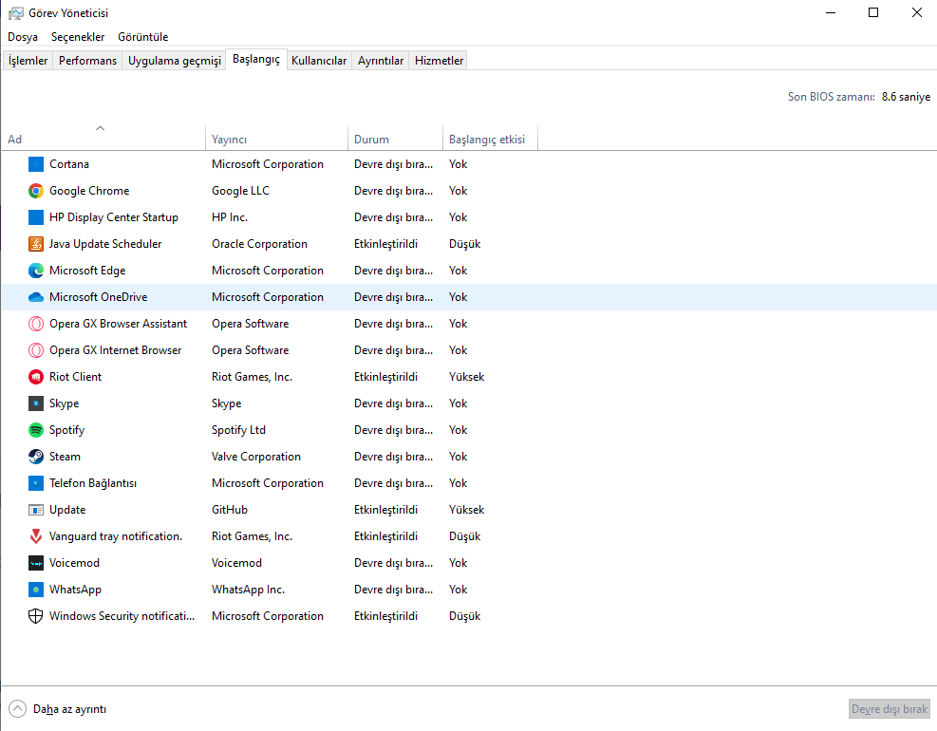The height and width of the screenshot is (731, 937).
Task: Collapse view with Daha az ayrıntı
Action: pos(58,709)
